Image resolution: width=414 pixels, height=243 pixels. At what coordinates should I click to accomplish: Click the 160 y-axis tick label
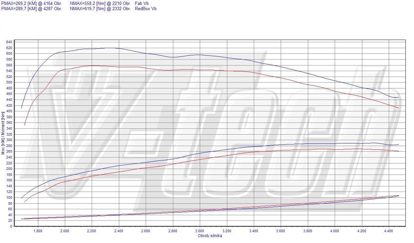tap(9, 180)
